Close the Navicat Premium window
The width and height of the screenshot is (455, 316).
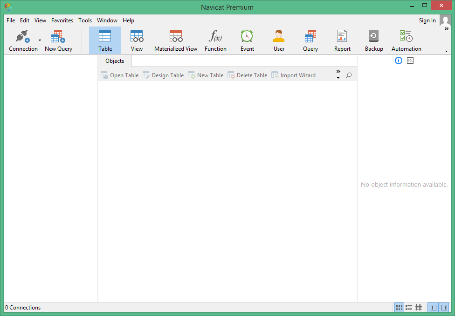pyautogui.click(x=441, y=5)
